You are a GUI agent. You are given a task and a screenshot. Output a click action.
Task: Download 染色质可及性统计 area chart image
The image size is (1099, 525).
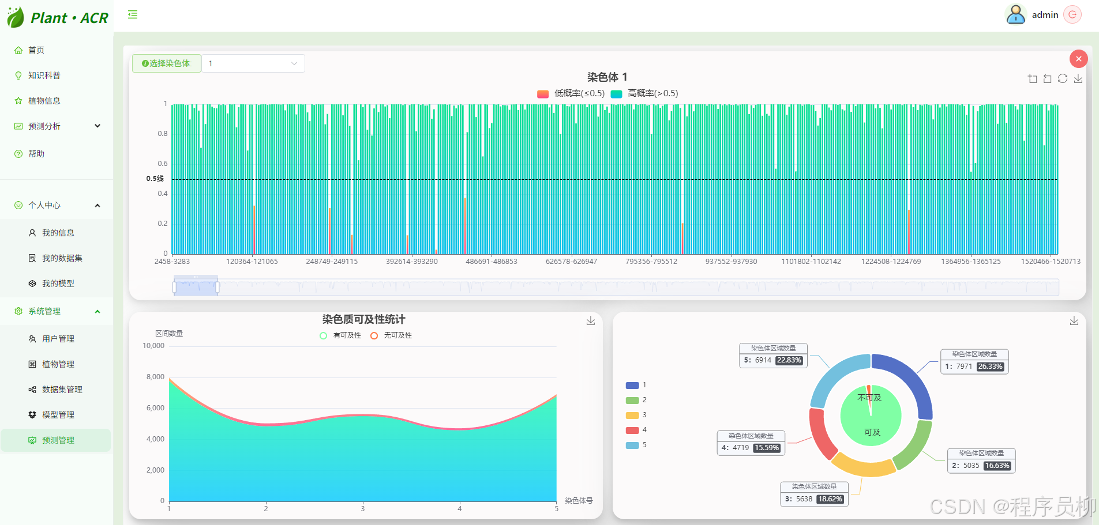click(x=591, y=321)
